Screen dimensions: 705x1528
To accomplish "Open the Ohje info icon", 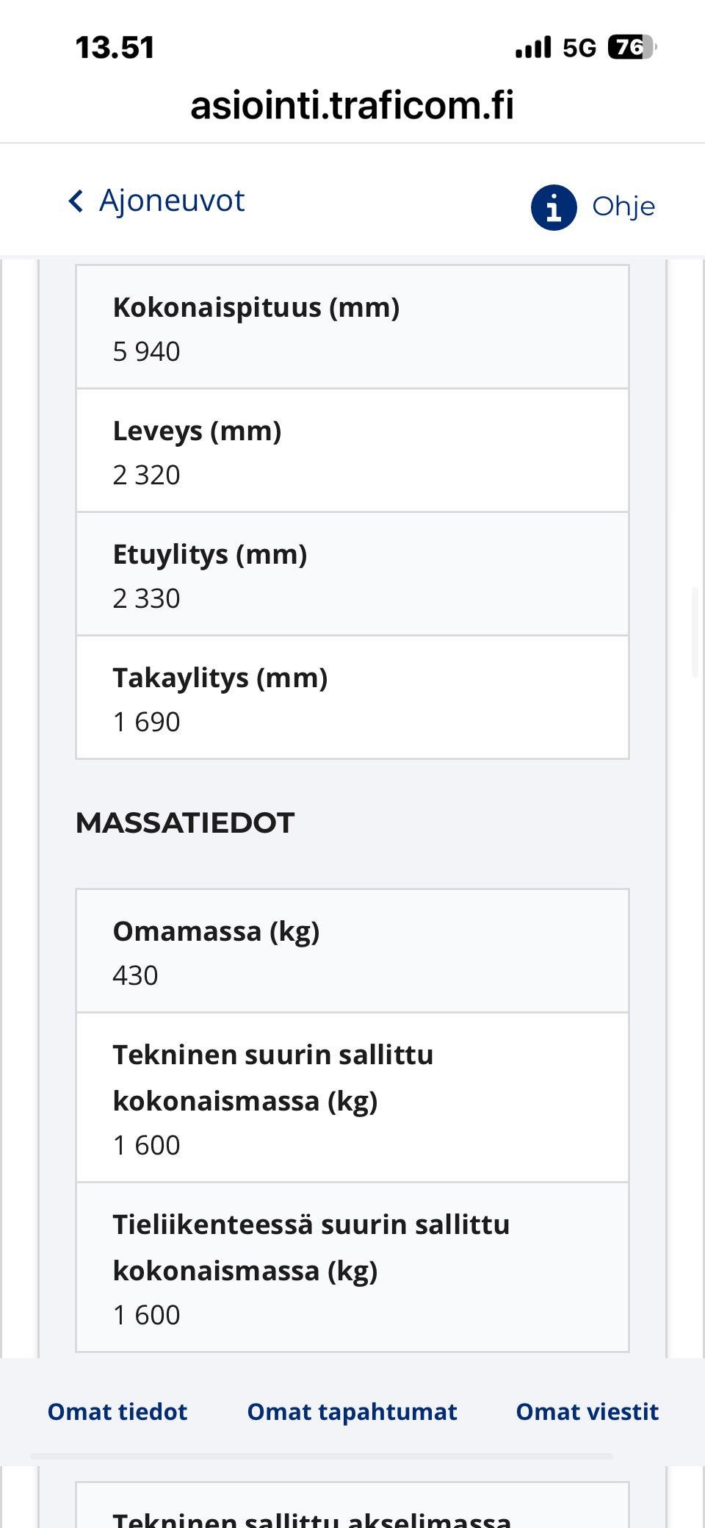I will [553, 207].
